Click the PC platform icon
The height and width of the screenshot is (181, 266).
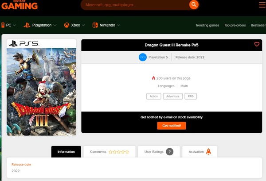click(x=3, y=25)
